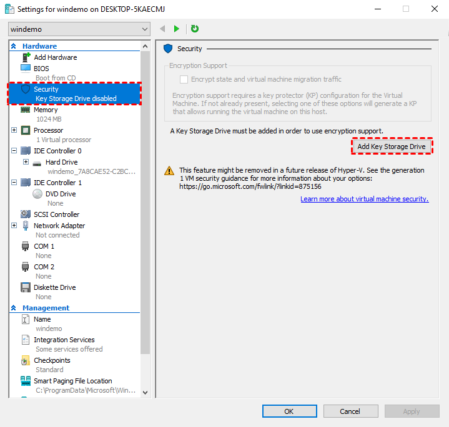Click the Cancel button
The width and height of the screenshot is (449, 427).
(350, 411)
